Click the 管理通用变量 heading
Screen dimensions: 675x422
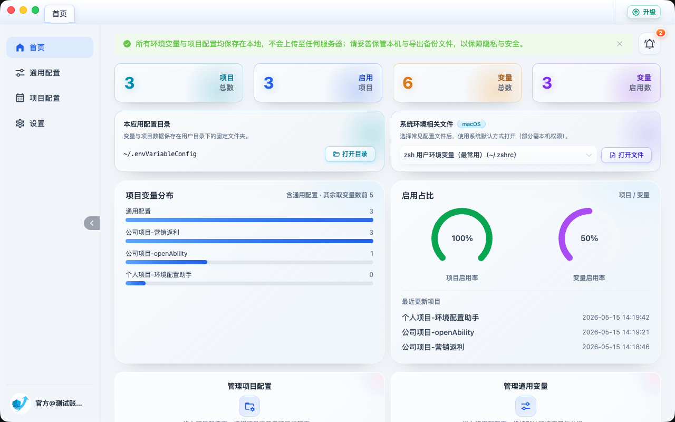(x=526, y=386)
